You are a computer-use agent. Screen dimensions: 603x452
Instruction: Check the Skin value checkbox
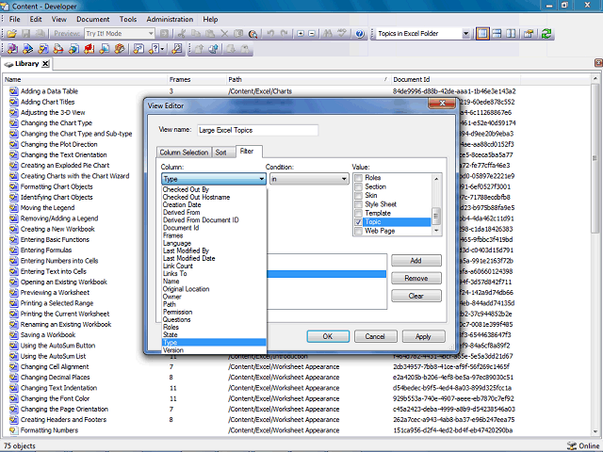click(358, 196)
